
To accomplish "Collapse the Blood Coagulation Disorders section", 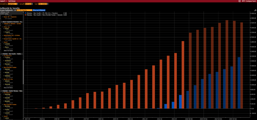I will [2, 22].
